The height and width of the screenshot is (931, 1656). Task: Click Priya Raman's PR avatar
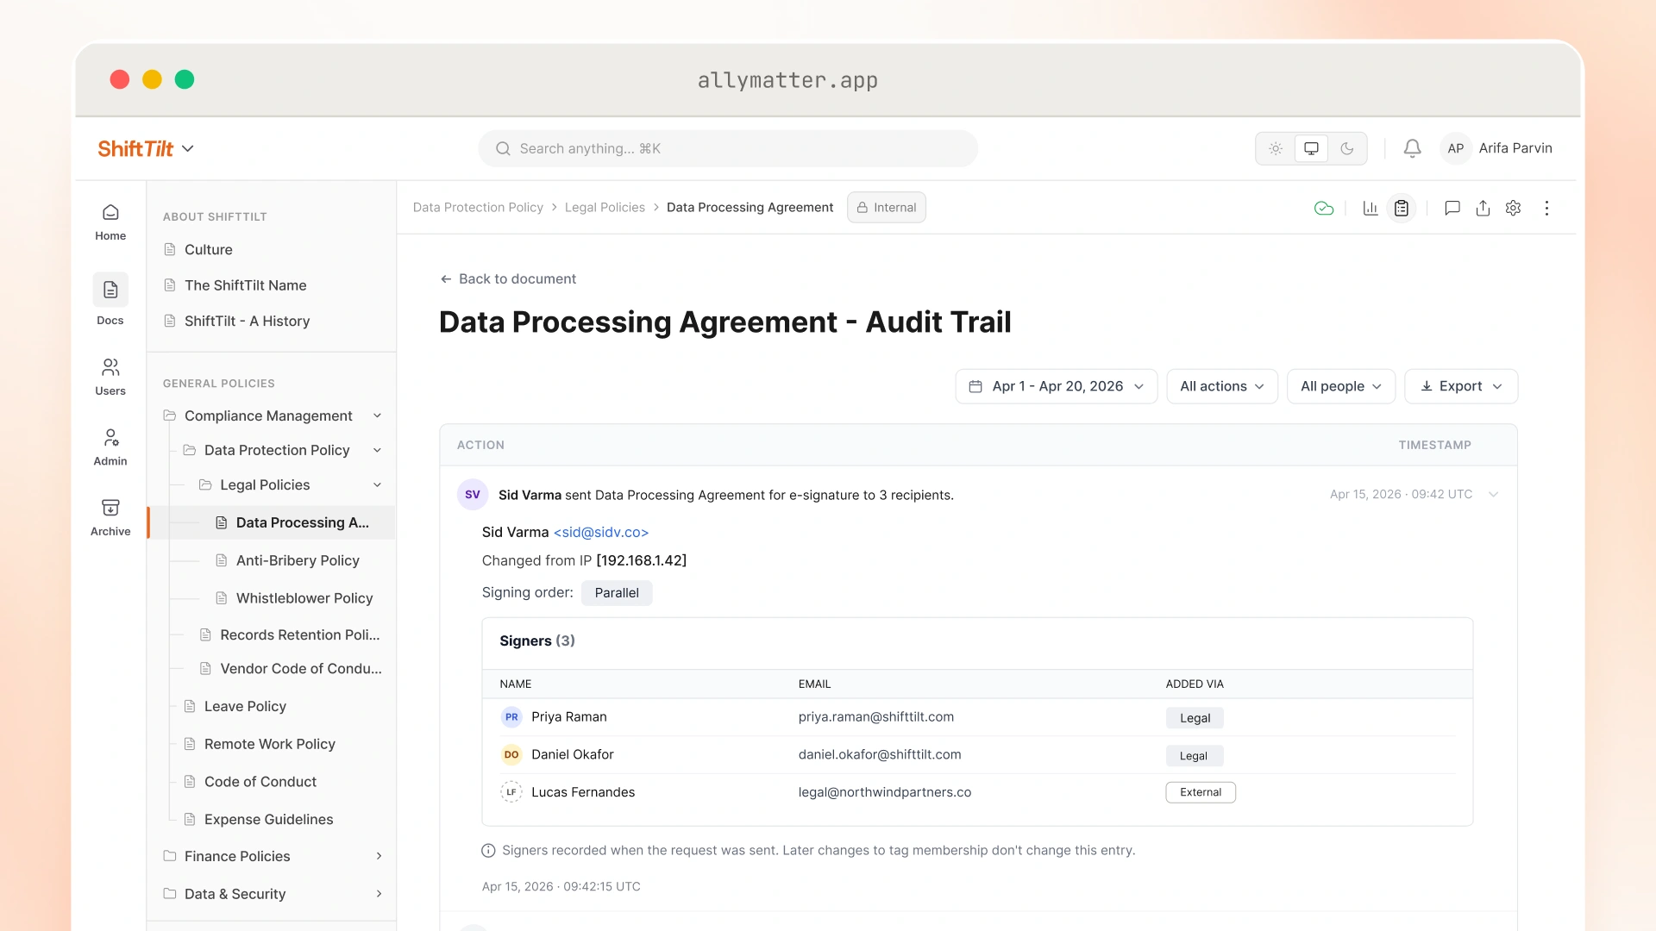click(511, 717)
